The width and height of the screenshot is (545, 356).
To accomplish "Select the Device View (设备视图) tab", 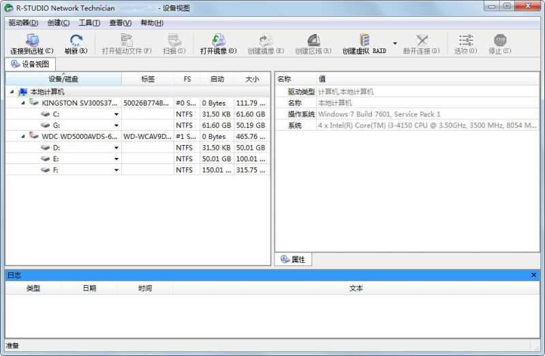I will [x=30, y=64].
